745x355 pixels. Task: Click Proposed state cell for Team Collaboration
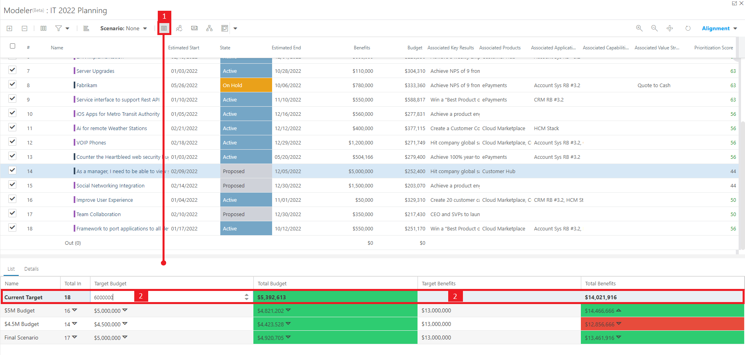click(246, 214)
